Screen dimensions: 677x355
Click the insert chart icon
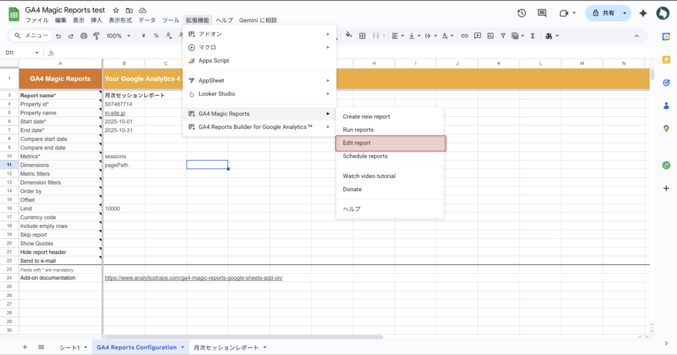(x=491, y=36)
